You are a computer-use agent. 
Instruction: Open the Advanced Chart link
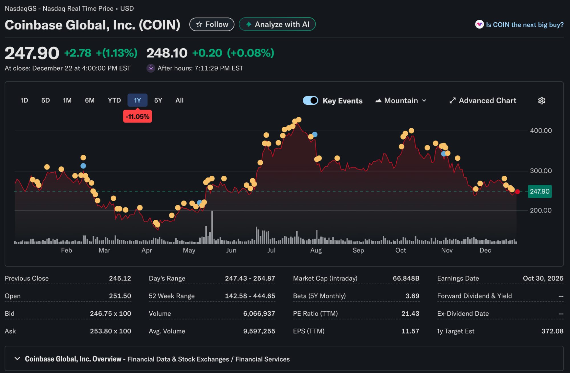coord(487,101)
